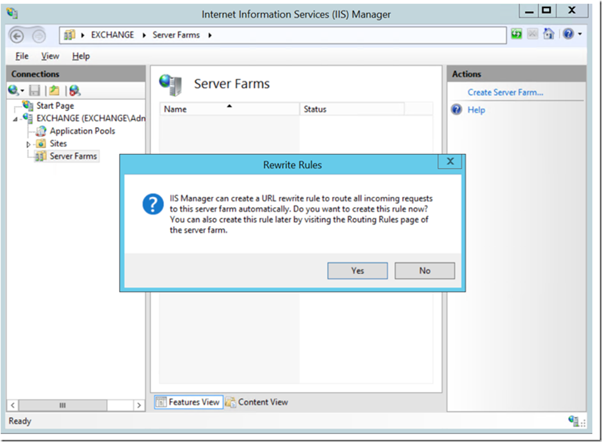602x442 pixels.
Task: Click the IIS Manager title bar icon
Action: click(12, 13)
